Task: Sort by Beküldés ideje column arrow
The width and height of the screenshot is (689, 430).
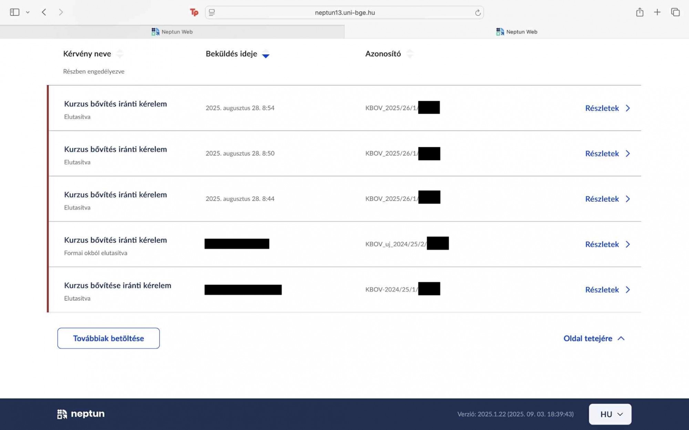Action: pos(265,54)
